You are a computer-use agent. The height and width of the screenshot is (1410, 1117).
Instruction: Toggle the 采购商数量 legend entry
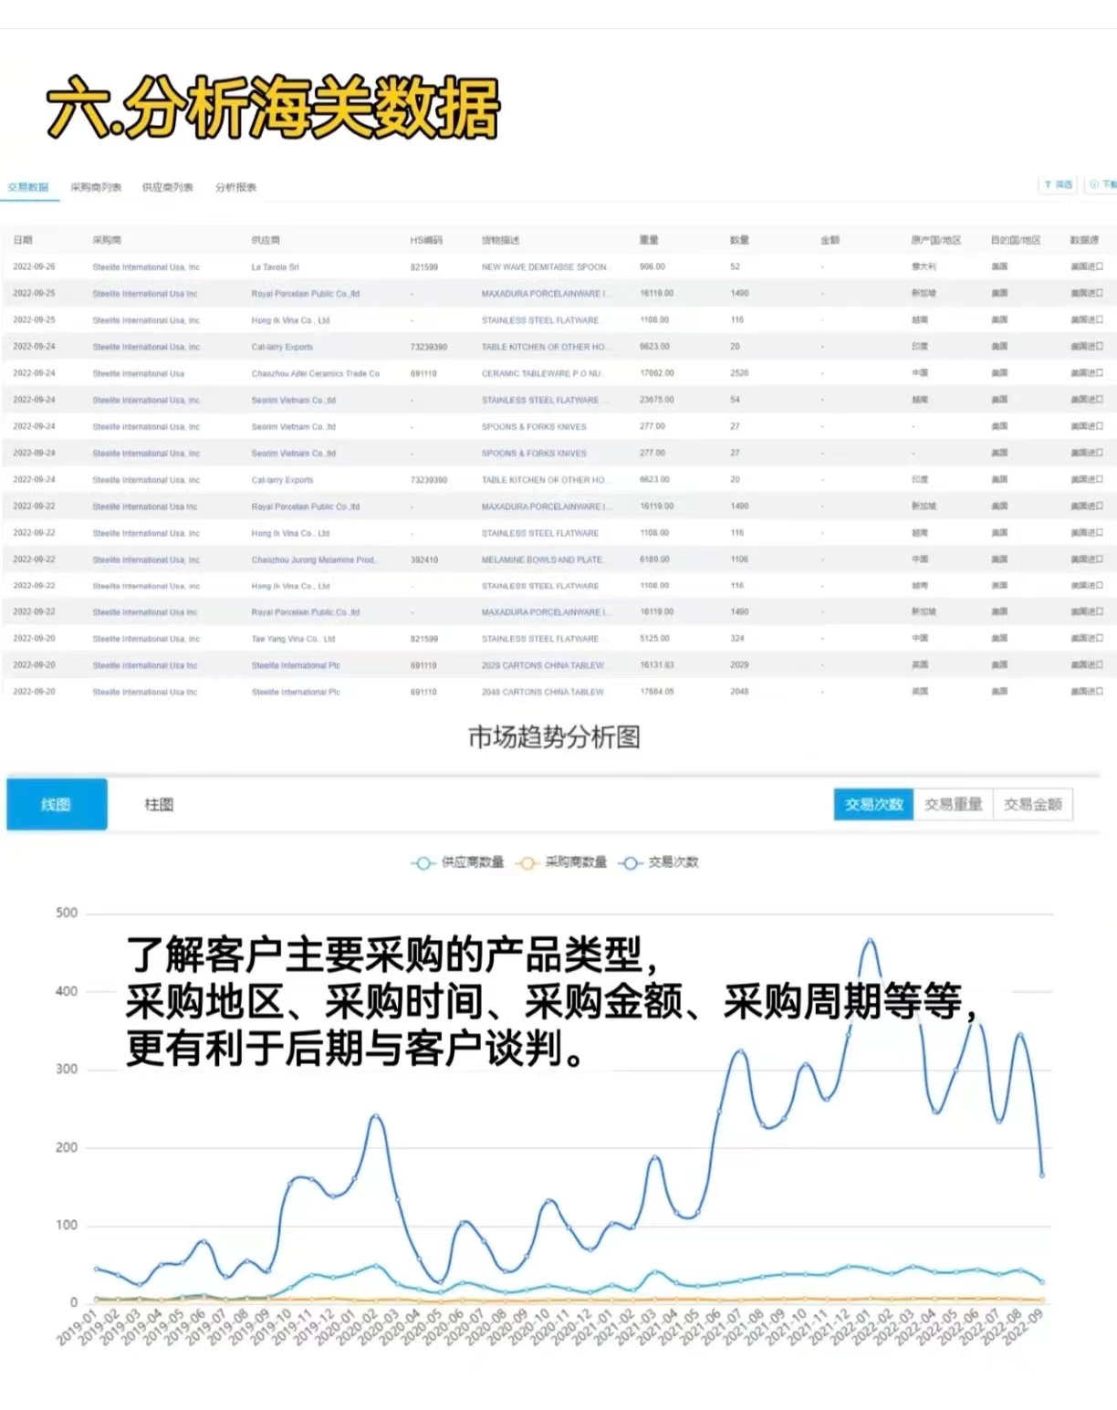[561, 862]
